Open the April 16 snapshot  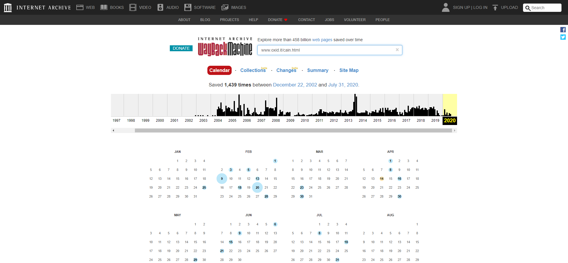tap(399, 179)
